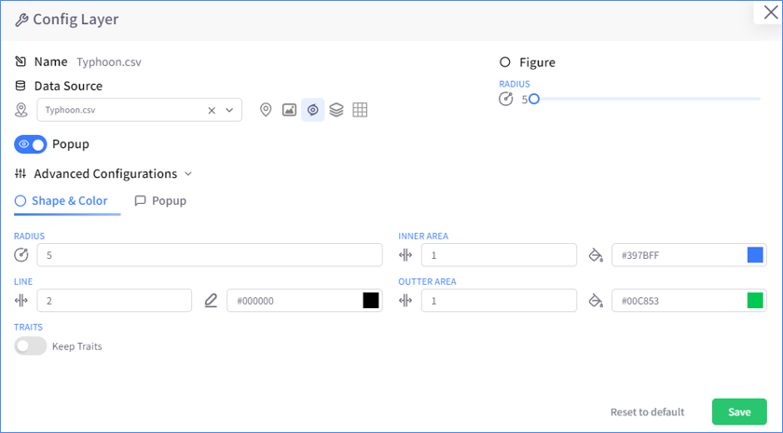Select the stacked layers type icon
The width and height of the screenshot is (783, 433).
(x=337, y=110)
